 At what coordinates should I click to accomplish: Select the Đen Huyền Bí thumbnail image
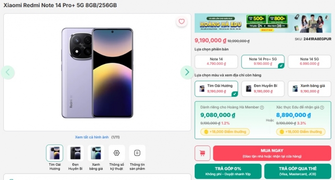point(75,153)
